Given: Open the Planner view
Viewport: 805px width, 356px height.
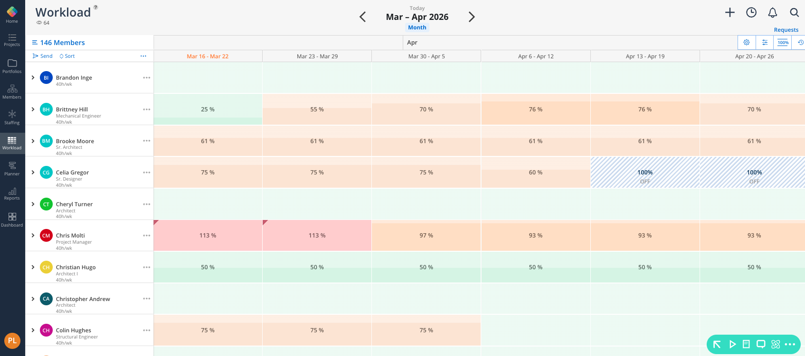Looking at the screenshot, I should (12, 168).
